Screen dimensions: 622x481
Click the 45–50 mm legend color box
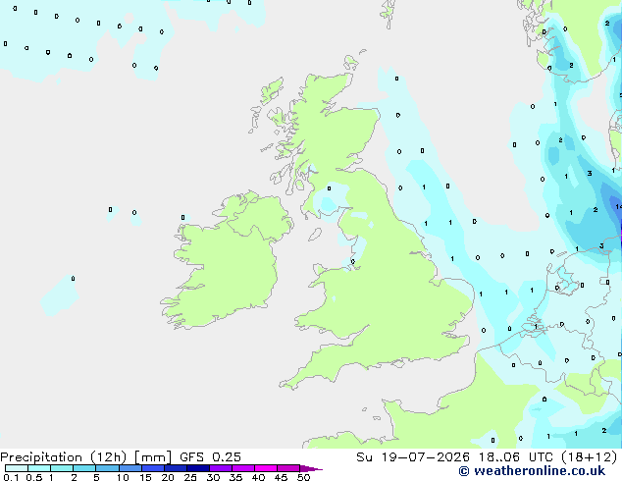288,468
